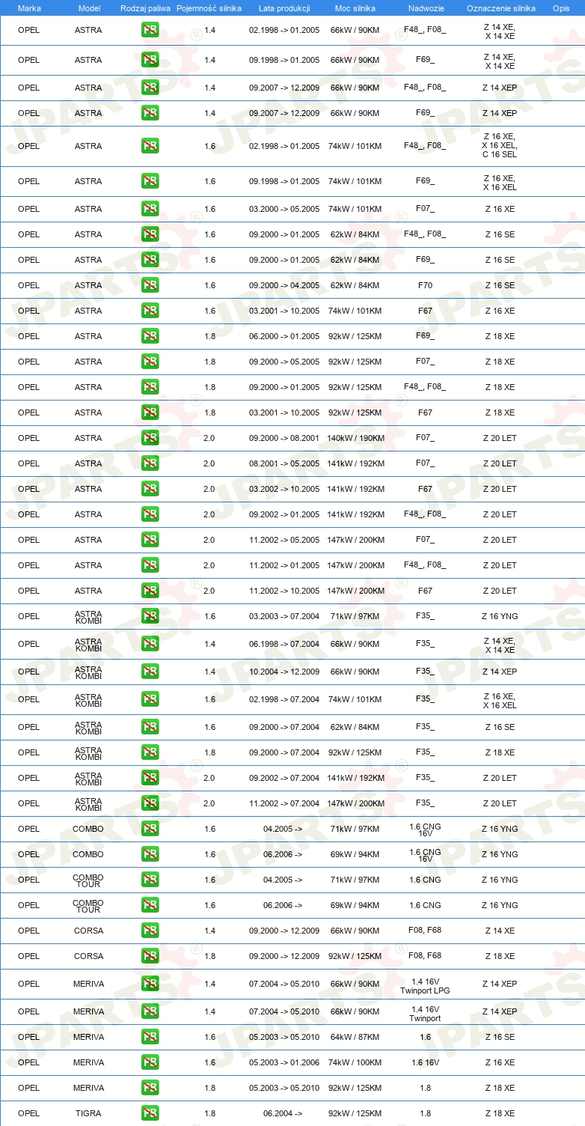Click the Oznaczenie silnika column header
This screenshot has width=585, height=1126.
(x=500, y=8)
